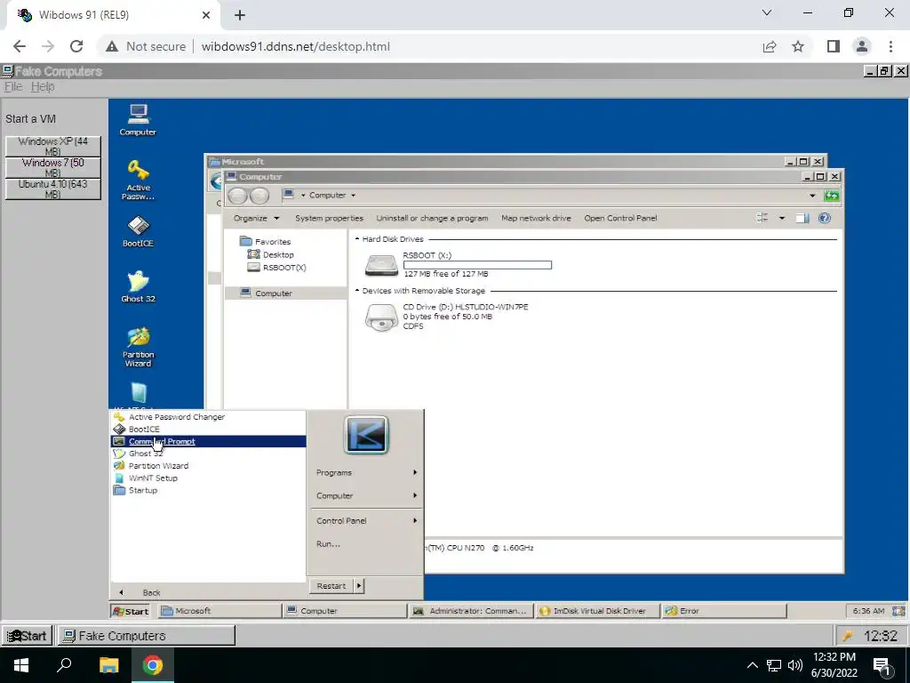
Task: Open view options dropdown arrow
Action: click(782, 219)
